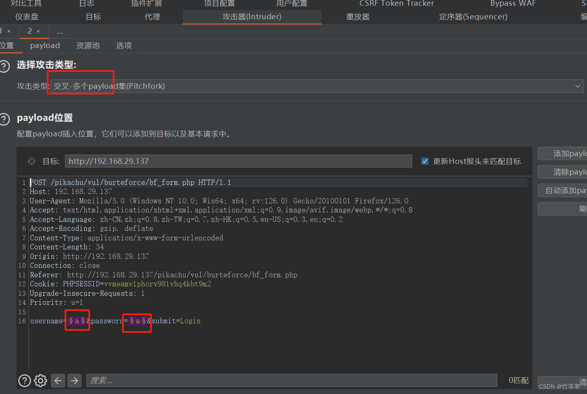Go to next search match arrow

(74, 381)
